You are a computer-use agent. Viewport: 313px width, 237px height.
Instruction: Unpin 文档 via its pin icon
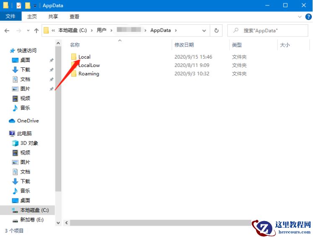pos(52,79)
